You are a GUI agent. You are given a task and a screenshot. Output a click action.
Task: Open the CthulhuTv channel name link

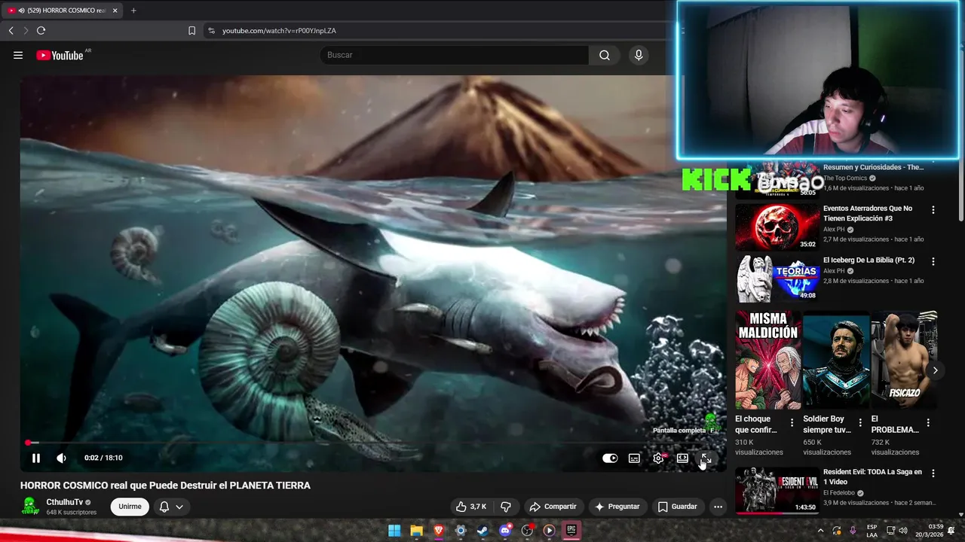64,502
